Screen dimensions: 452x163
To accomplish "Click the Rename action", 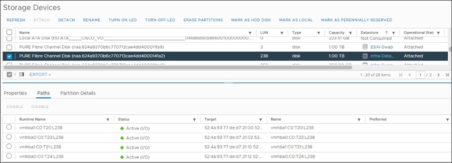I will click(92, 20).
